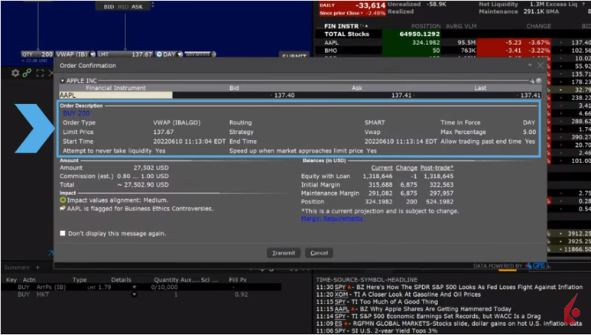The width and height of the screenshot is (591, 335).
Task: Toggle the green chain link grouping icon
Action: pyautogui.click(x=27, y=73)
